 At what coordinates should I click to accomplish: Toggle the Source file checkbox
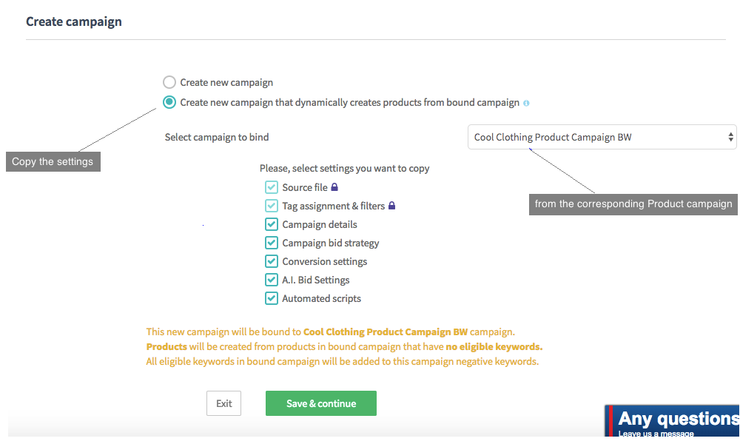pyautogui.click(x=272, y=187)
